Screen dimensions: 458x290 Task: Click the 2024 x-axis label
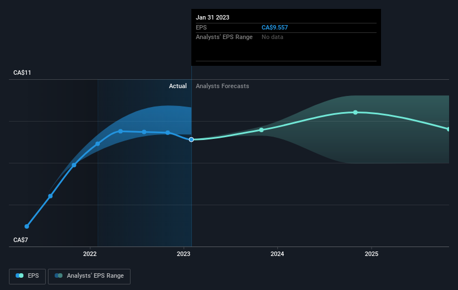(x=277, y=254)
